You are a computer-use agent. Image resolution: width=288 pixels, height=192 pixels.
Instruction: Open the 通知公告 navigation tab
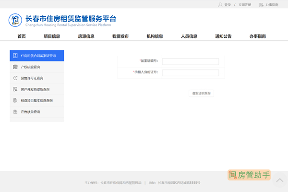(223, 36)
